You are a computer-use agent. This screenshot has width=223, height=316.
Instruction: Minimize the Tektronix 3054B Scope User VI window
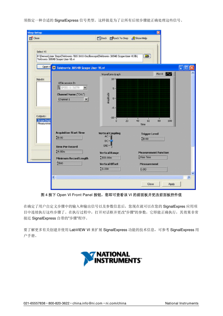click(181, 68)
